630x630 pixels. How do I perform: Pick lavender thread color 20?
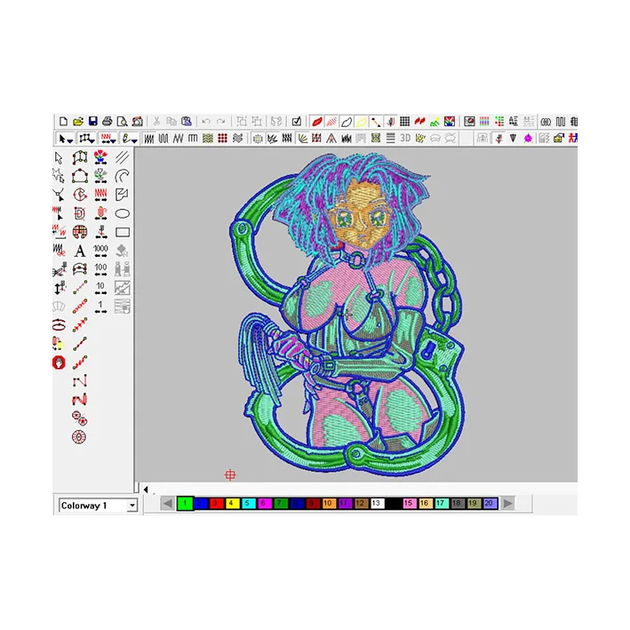pyautogui.click(x=490, y=503)
